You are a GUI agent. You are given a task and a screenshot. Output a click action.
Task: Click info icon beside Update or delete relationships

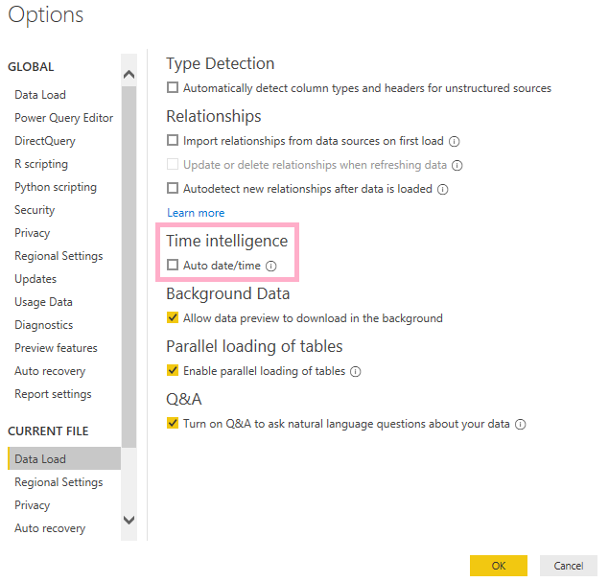457,166
